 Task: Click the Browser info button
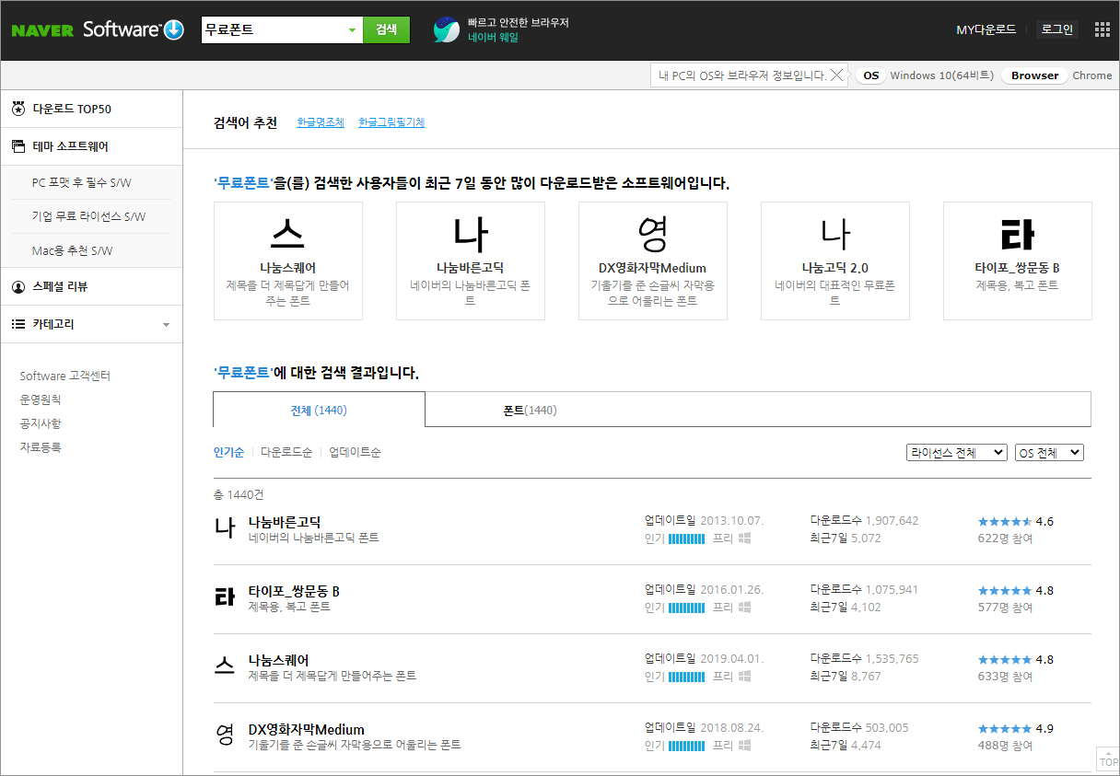pos(1034,75)
